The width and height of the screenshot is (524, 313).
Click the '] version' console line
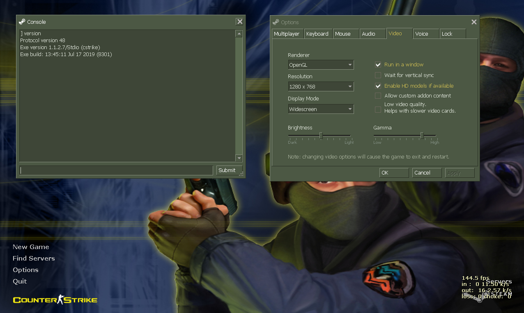31,34
